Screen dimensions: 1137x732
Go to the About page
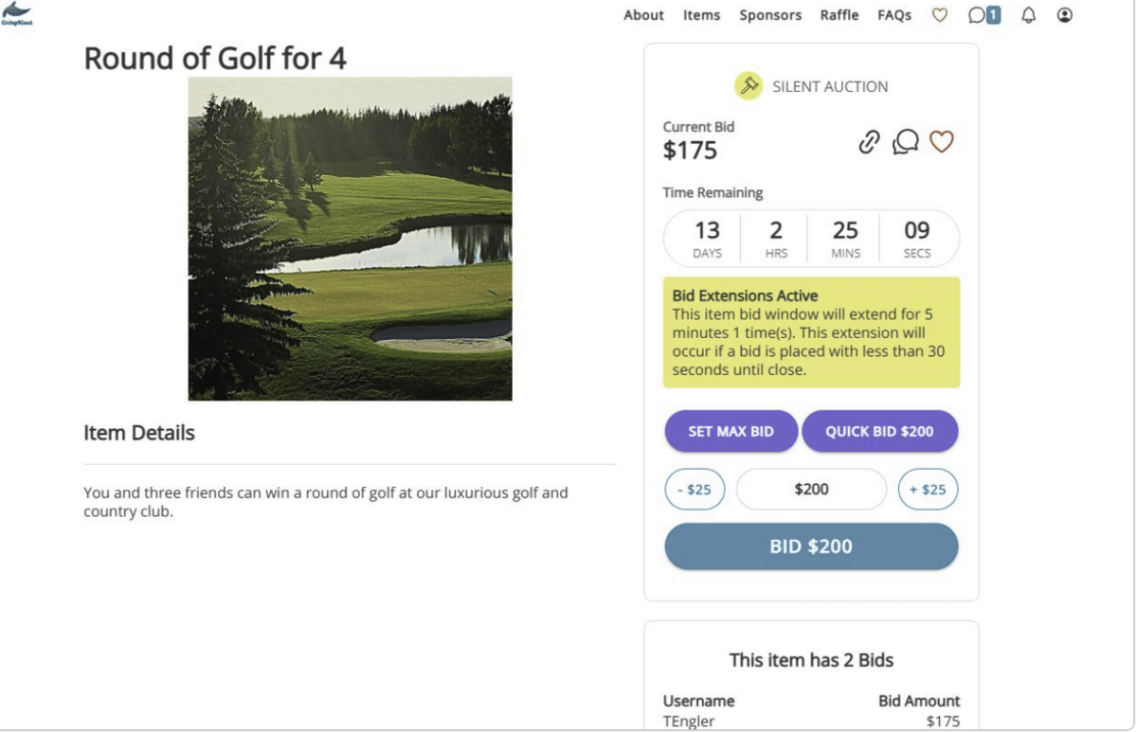click(643, 15)
